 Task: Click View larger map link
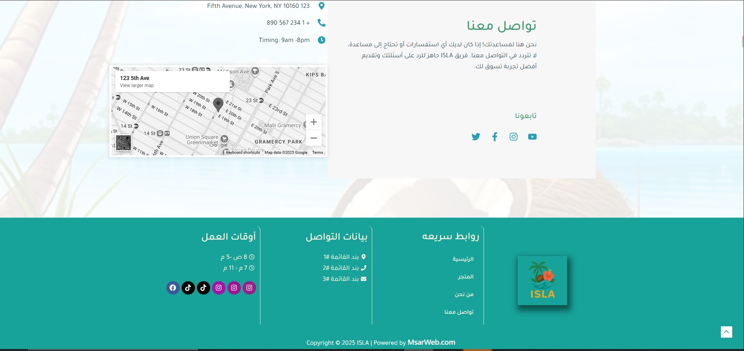[x=137, y=85]
